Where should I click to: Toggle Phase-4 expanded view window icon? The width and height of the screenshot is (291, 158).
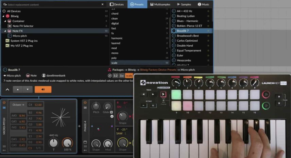(x=85, y=142)
